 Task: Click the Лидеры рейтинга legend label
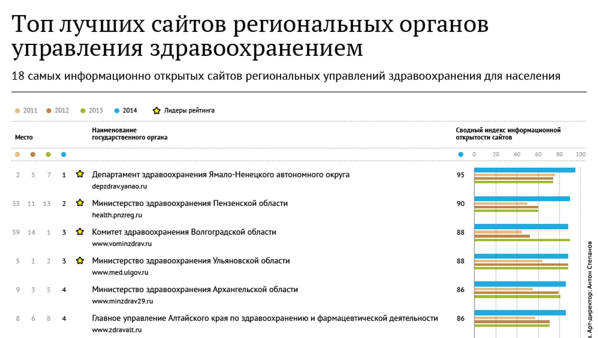click(x=189, y=110)
